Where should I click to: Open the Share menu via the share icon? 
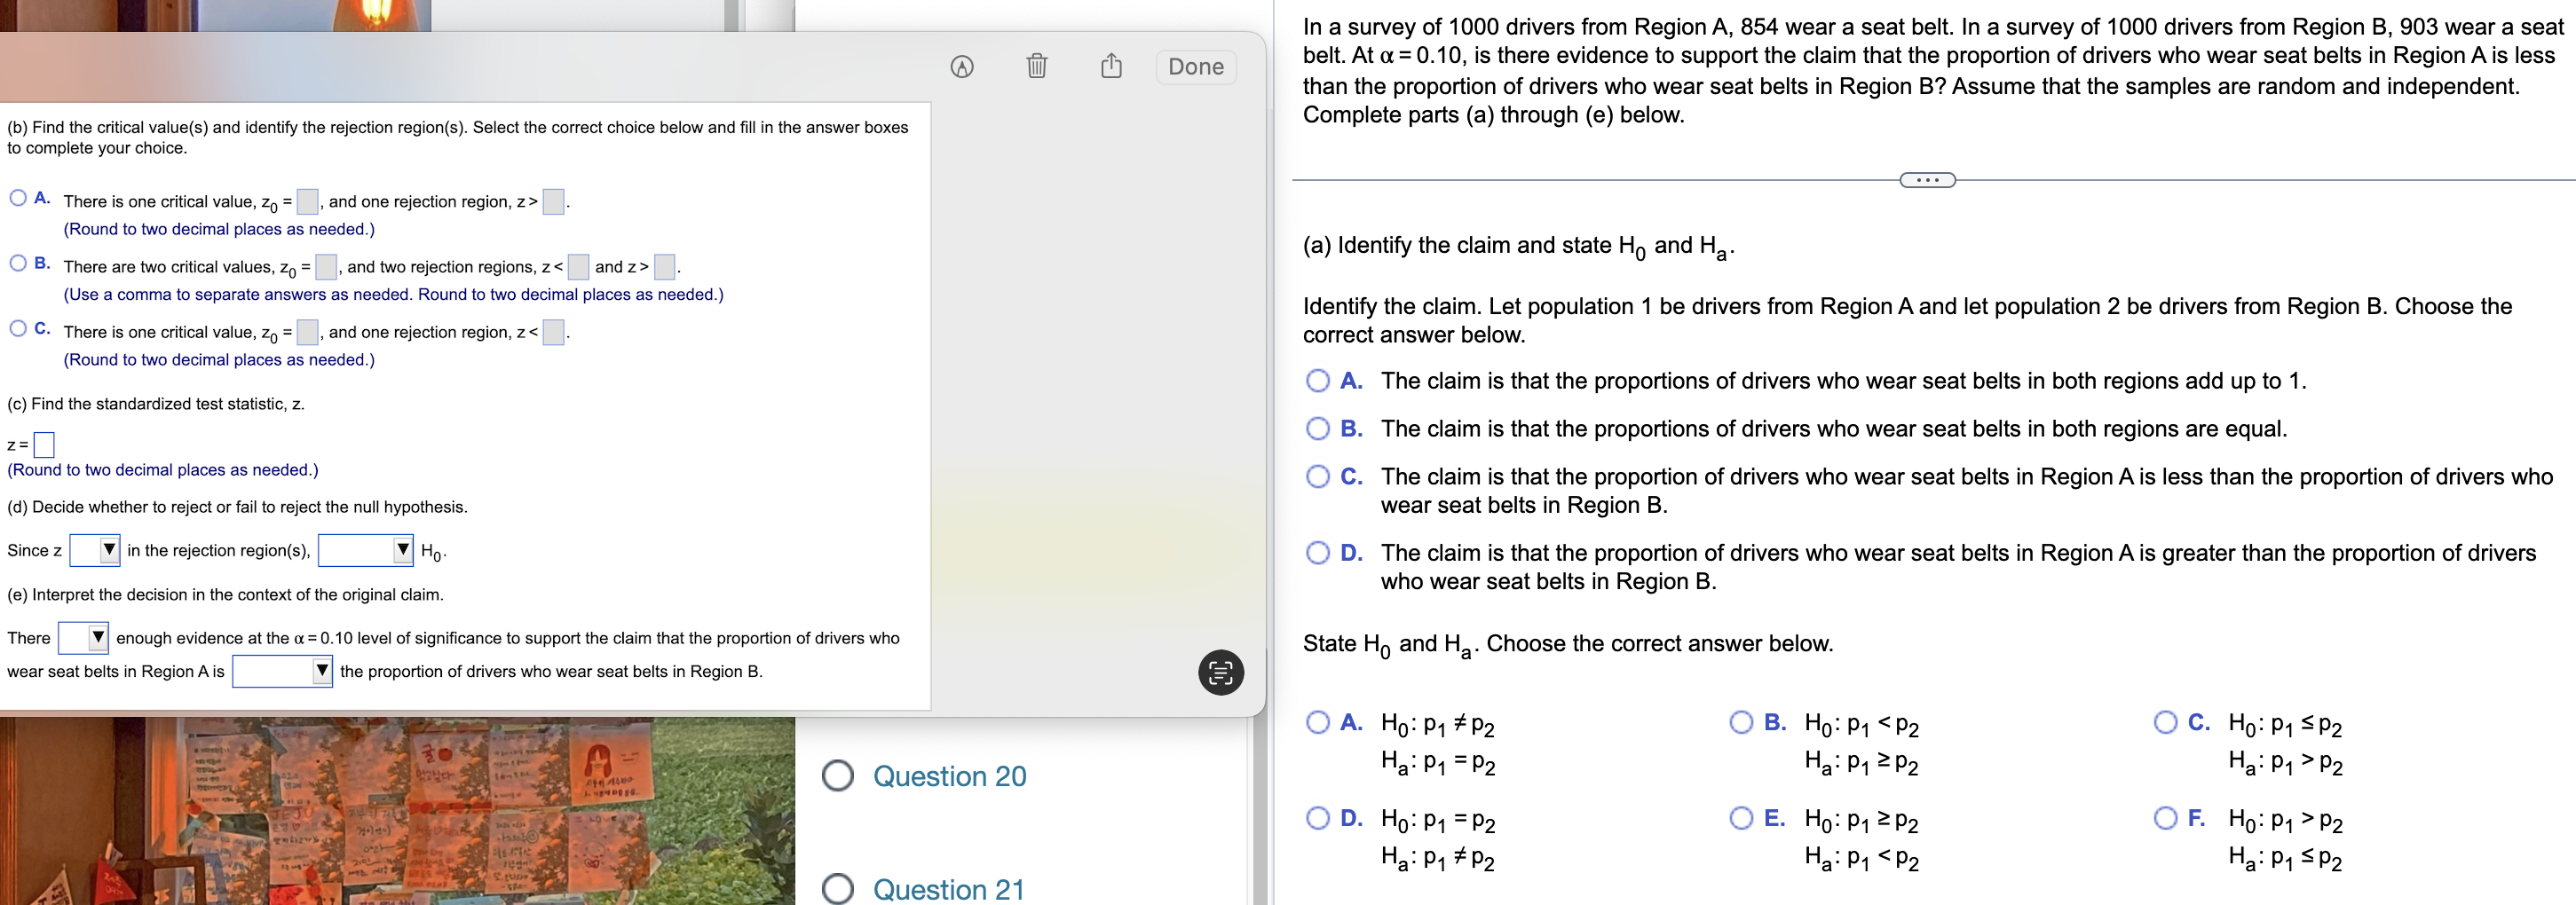point(1110,66)
